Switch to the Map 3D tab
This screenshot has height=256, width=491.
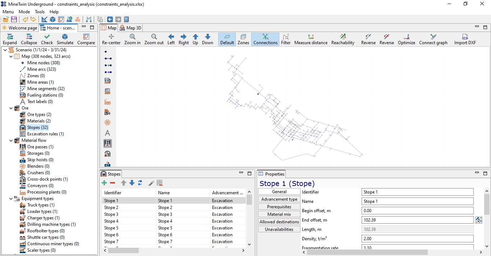130,28
